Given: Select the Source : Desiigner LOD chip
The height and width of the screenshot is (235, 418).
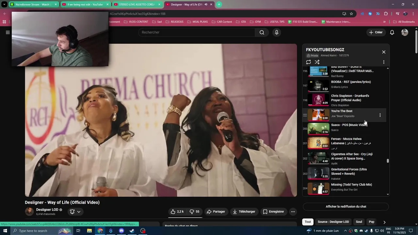Looking at the screenshot, I should 333,222.
